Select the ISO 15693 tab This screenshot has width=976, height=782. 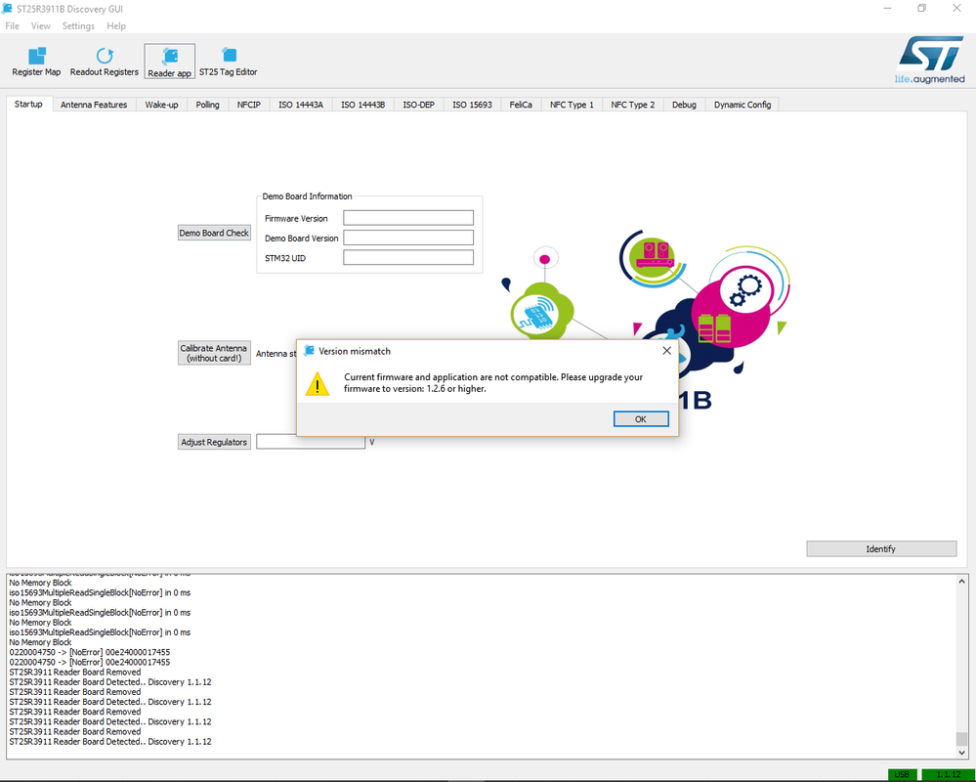click(x=472, y=105)
